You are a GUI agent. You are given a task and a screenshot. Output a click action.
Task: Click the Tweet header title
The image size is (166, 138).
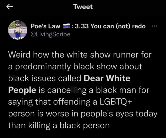coord(83,7)
